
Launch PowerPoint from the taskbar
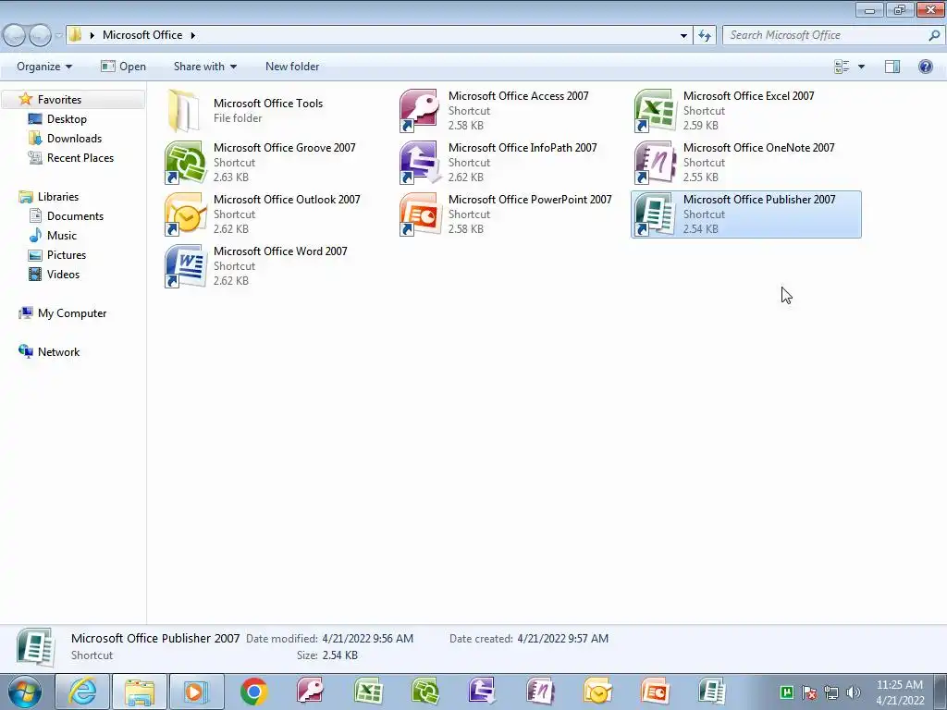pos(654,692)
